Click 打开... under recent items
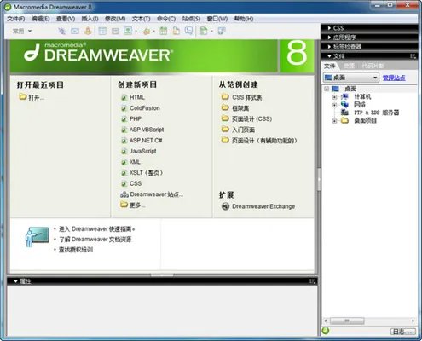422x341 pixels. 32,97
